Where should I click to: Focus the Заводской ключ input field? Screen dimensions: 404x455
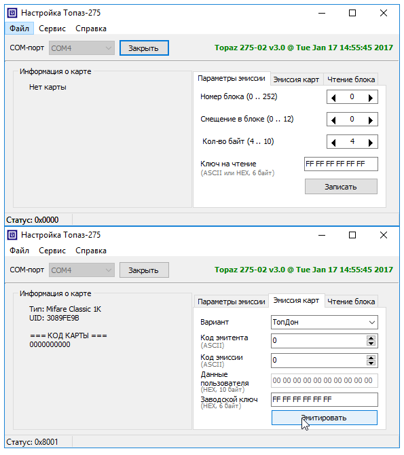tap(325, 399)
